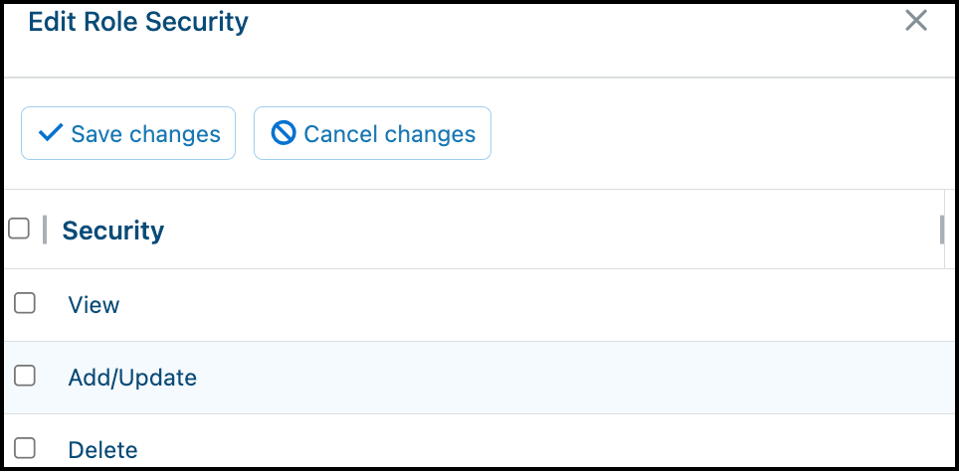Click the narrow header cell right of Security
This screenshot has width=959, height=471.
[x=950, y=230]
